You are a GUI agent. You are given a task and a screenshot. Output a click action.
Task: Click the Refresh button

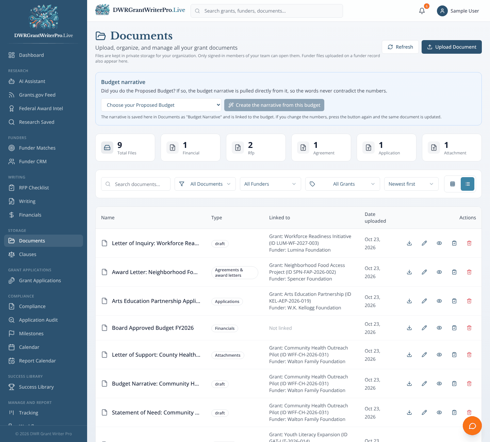pyautogui.click(x=400, y=47)
